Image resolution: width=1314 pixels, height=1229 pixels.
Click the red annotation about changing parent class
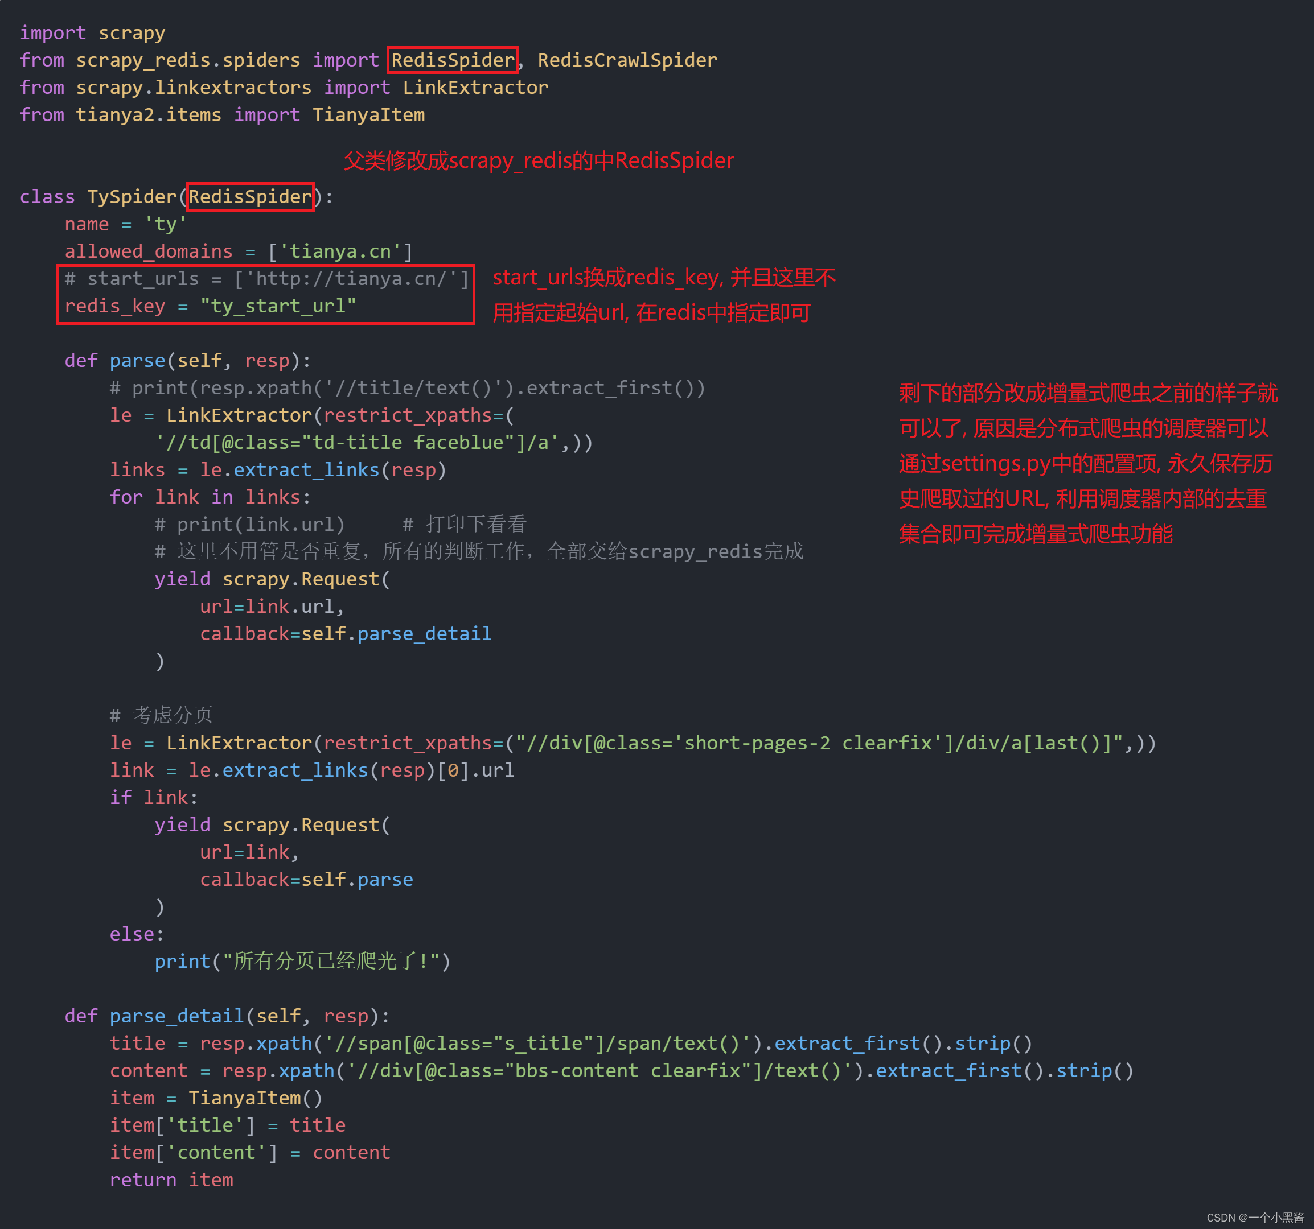pos(538,160)
